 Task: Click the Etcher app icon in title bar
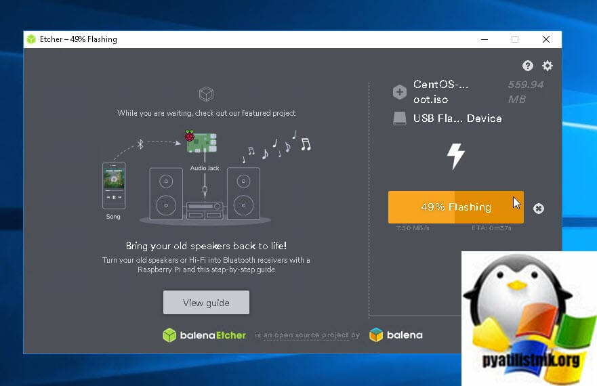coord(31,39)
